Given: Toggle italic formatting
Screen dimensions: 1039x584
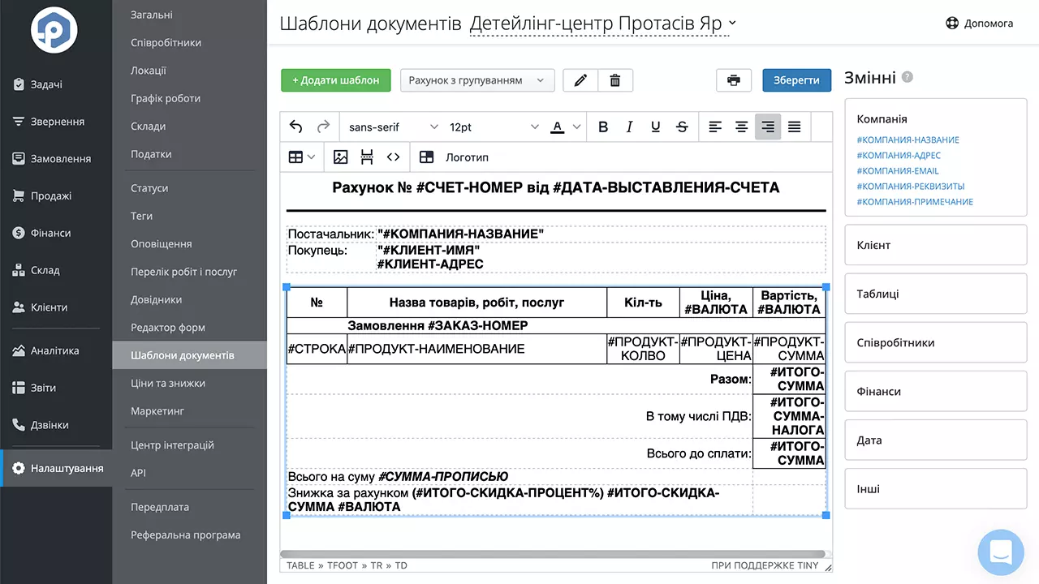Looking at the screenshot, I should coord(629,127).
